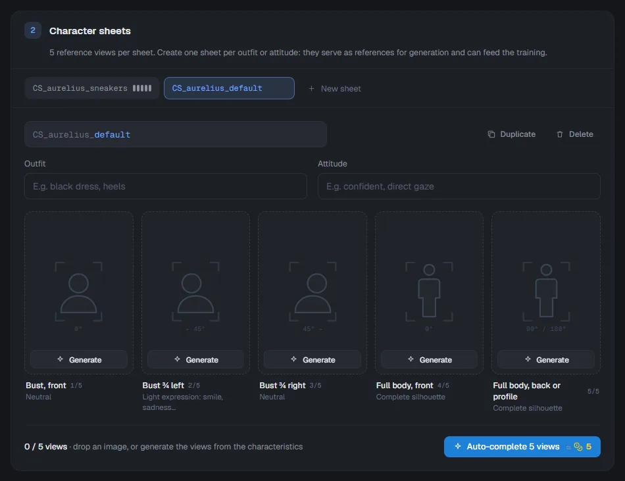The width and height of the screenshot is (625, 481).
Task: Generate the Bust ¾ right view
Action: point(312,359)
